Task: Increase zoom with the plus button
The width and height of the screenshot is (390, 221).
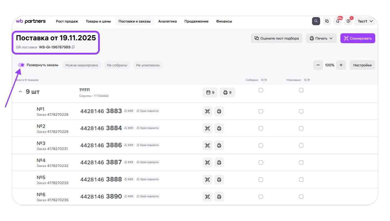Action: (x=341, y=65)
